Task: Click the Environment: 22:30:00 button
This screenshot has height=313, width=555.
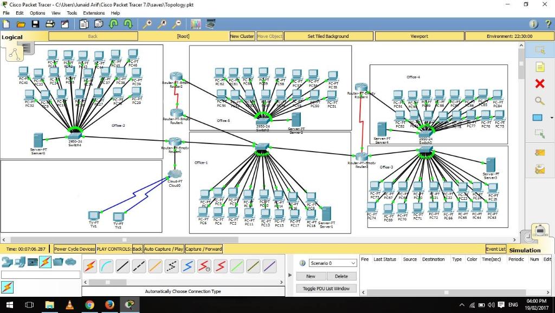Action: coord(509,36)
